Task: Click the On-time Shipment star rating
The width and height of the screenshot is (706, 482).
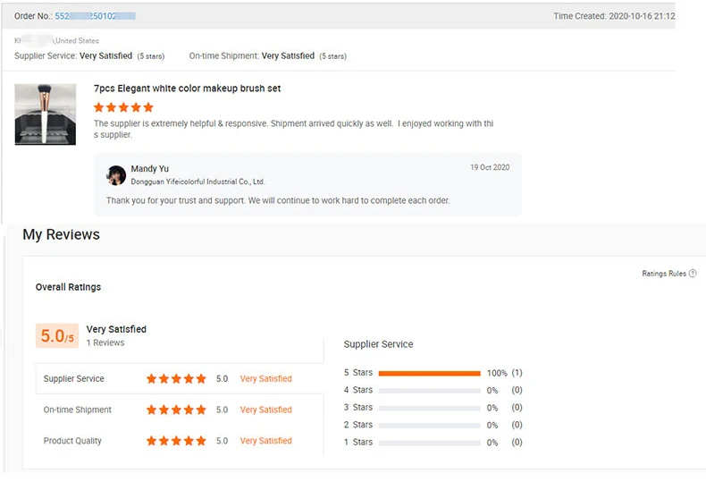Action: coord(176,410)
